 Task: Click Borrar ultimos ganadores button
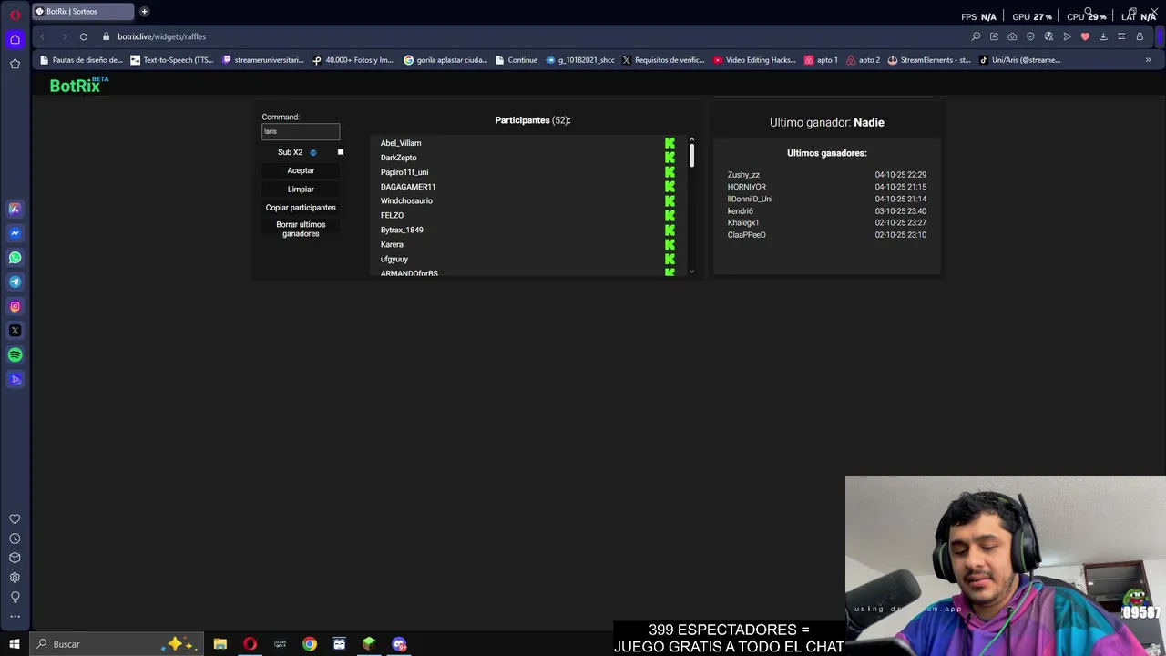[x=301, y=229]
